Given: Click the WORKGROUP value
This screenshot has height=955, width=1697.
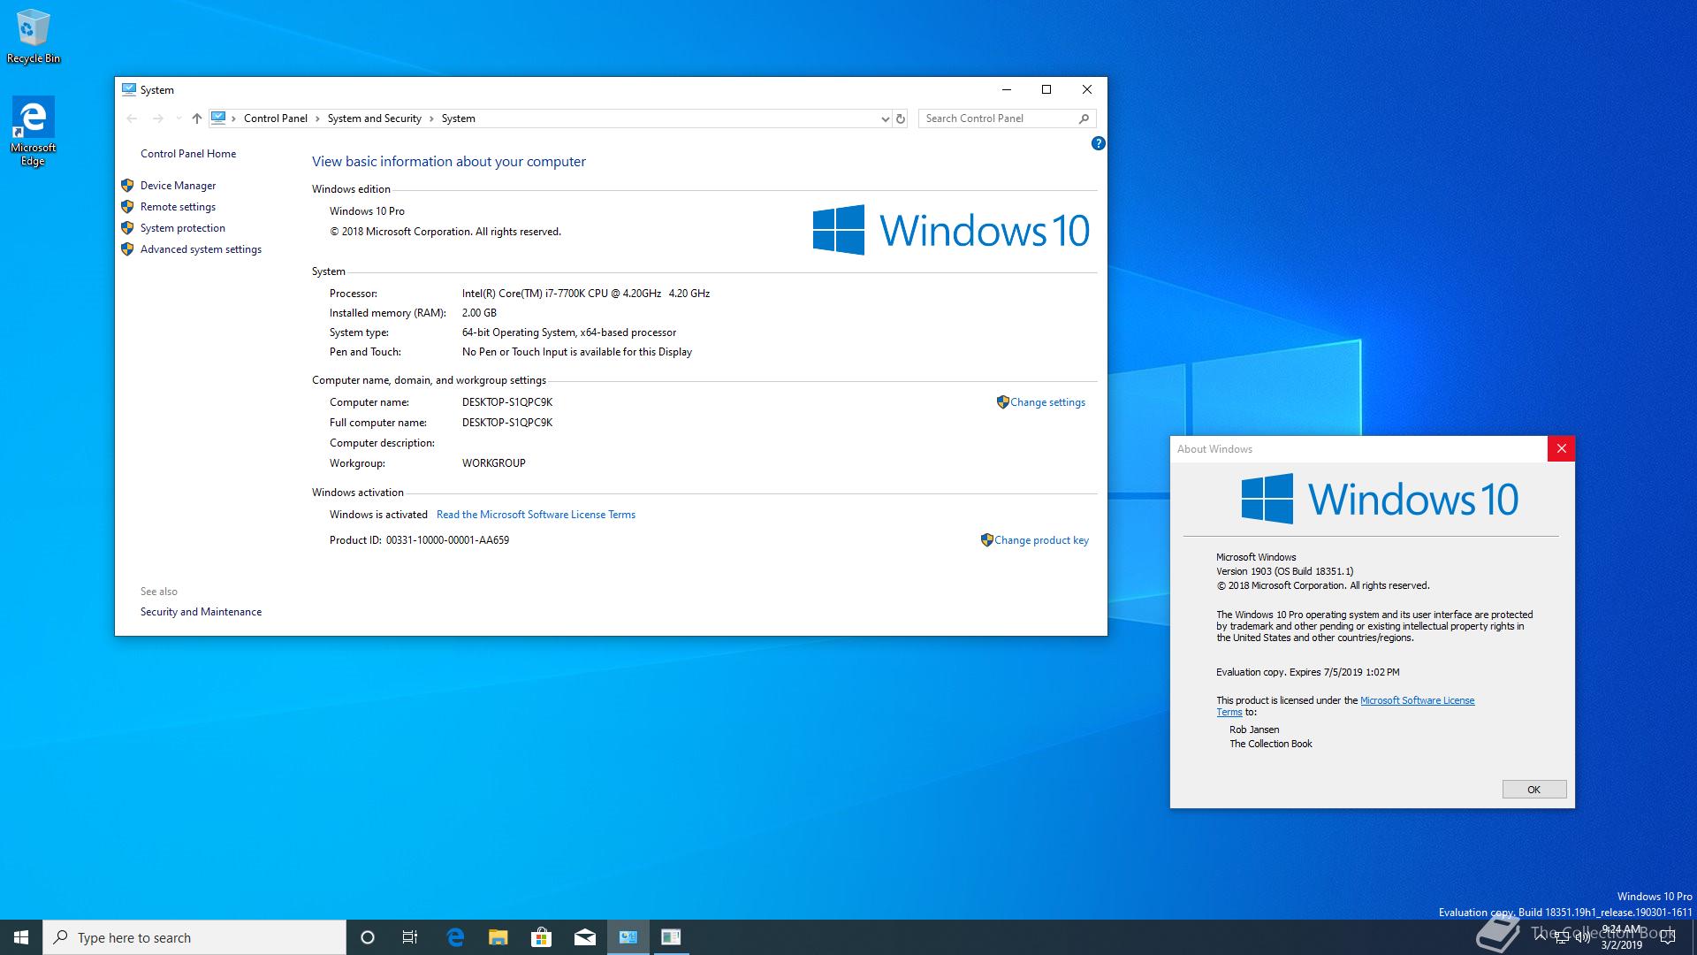Looking at the screenshot, I should [494, 463].
